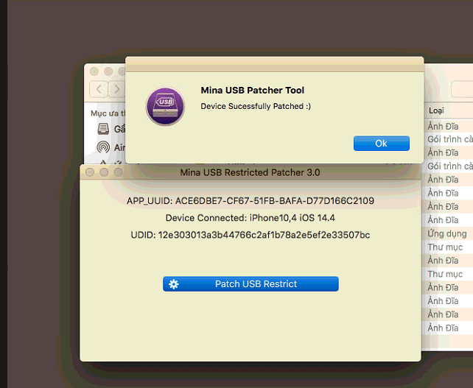Select the APP_UUID text line
Image resolution: width=473 pixels, height=388 pixels.
point(250,201)
